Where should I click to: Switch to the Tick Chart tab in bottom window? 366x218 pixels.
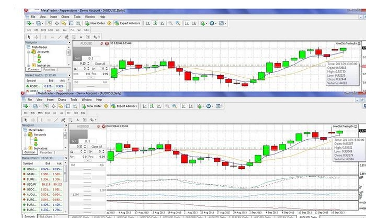coord(46,216)
